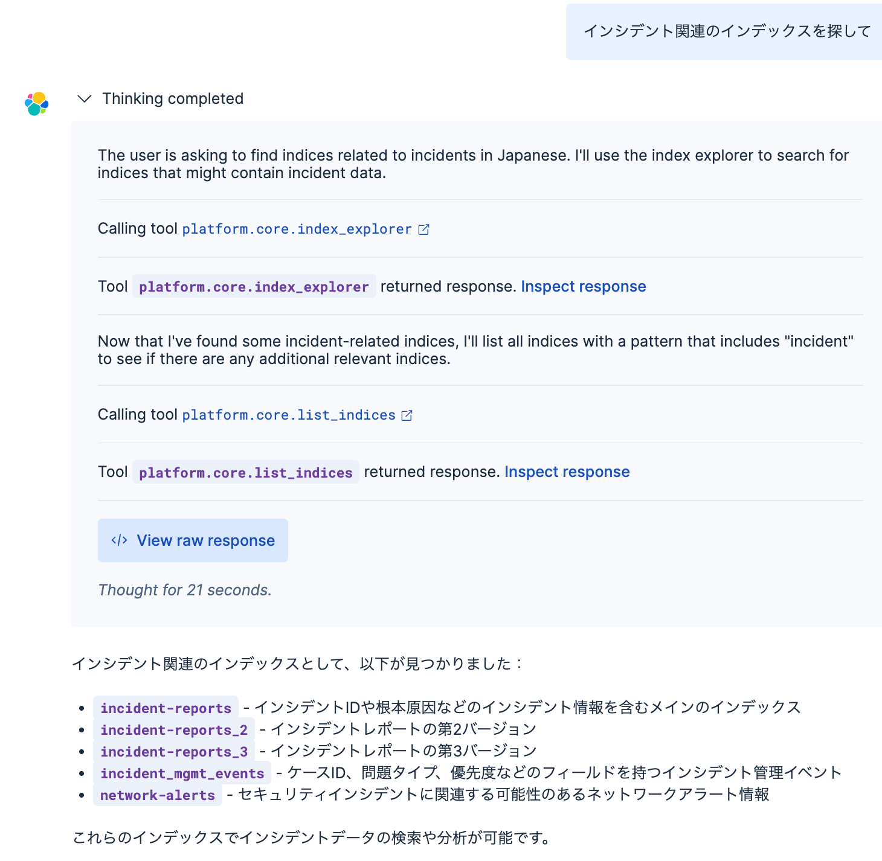This screenshot has height=861, width=882.
Task: Click the user message bubble in Japanese
Action: 727,31
